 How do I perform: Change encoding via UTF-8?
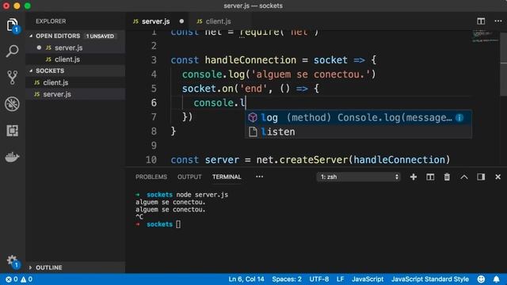point(318,279)
